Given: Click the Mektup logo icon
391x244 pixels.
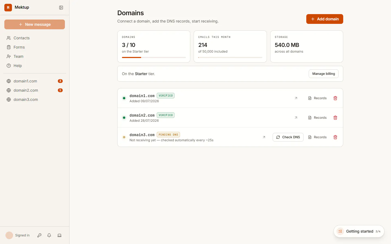Looking at the screenshot, I should [x=8, y=8].
